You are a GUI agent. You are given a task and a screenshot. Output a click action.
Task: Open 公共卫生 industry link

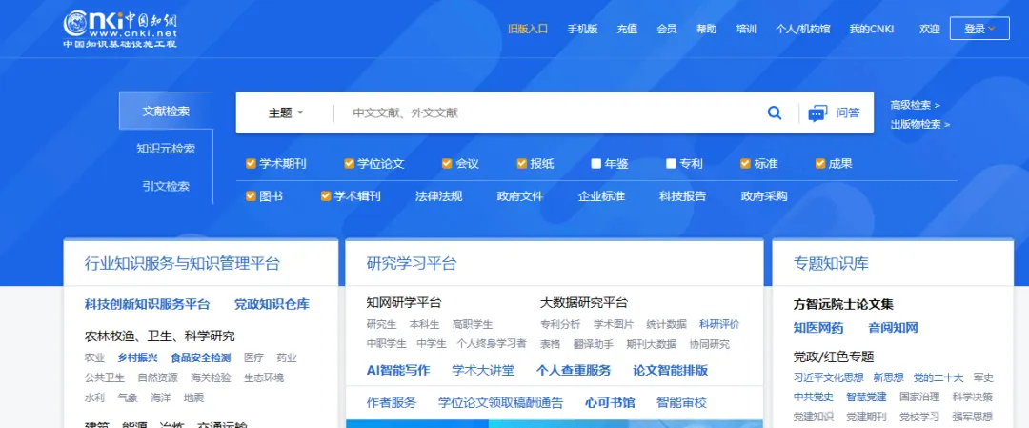click(105, 377)
